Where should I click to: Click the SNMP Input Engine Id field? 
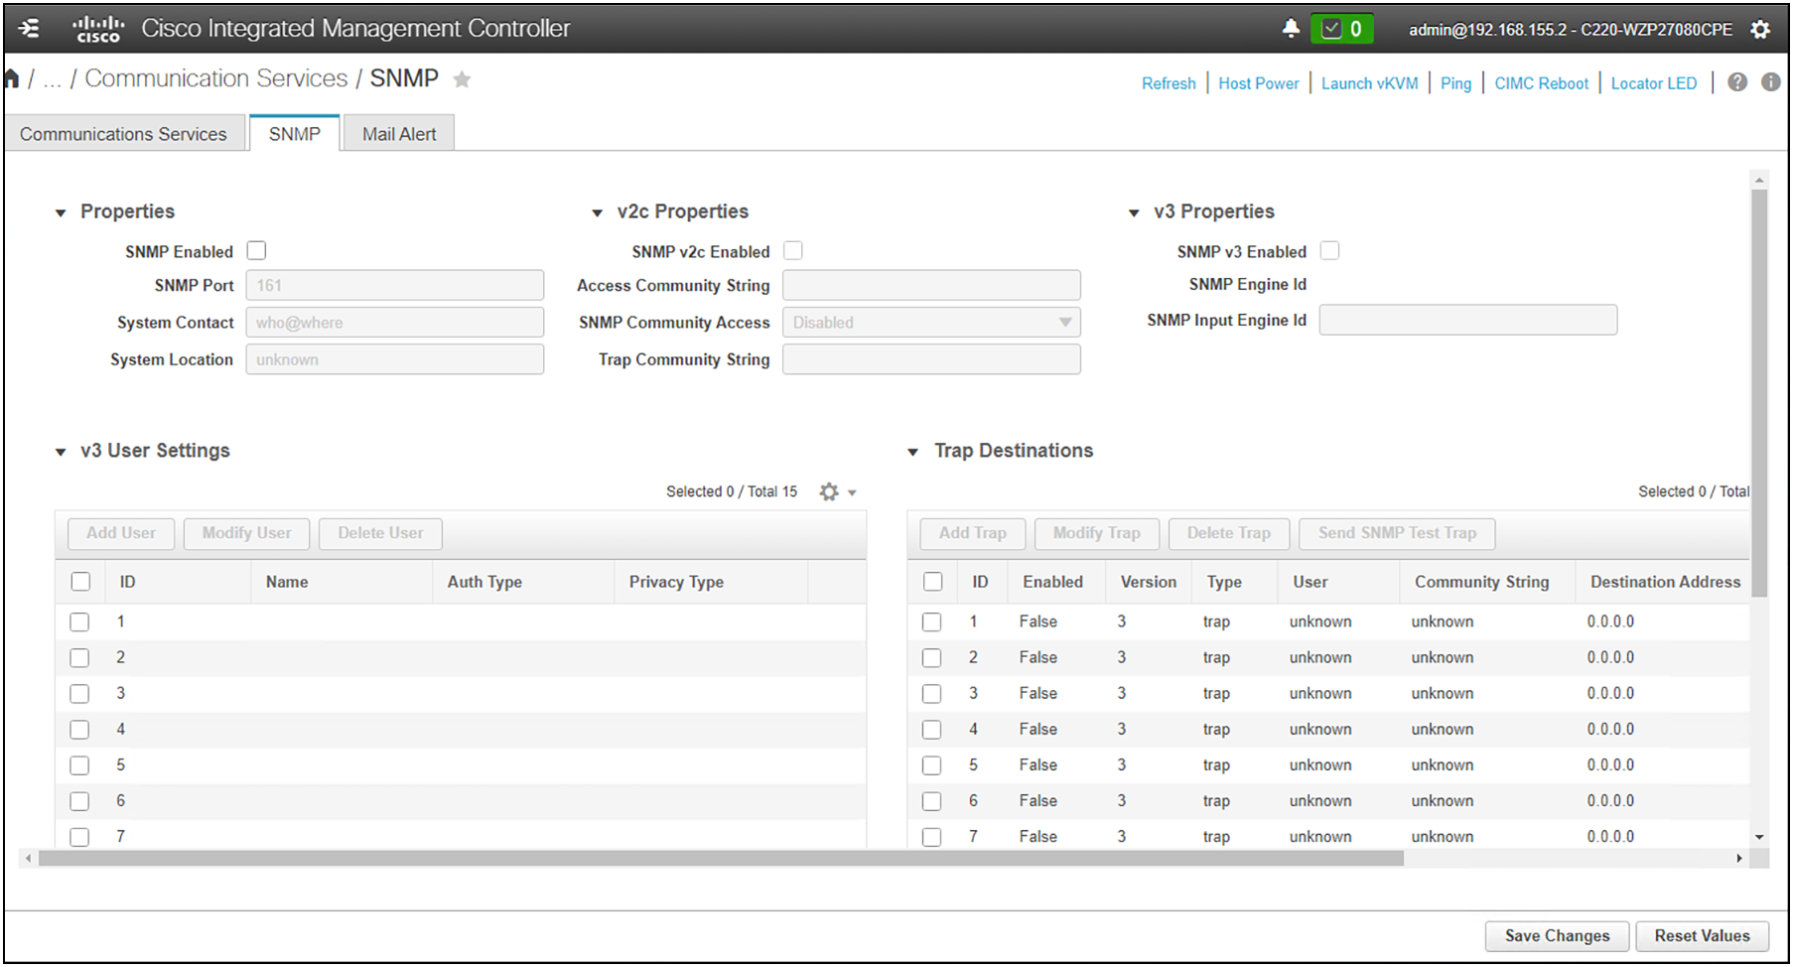1468,320
